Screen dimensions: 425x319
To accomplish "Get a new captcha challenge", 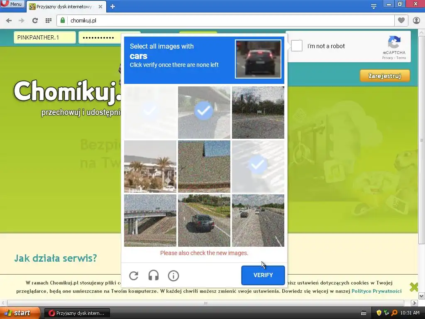I will (x=134, y=276).
